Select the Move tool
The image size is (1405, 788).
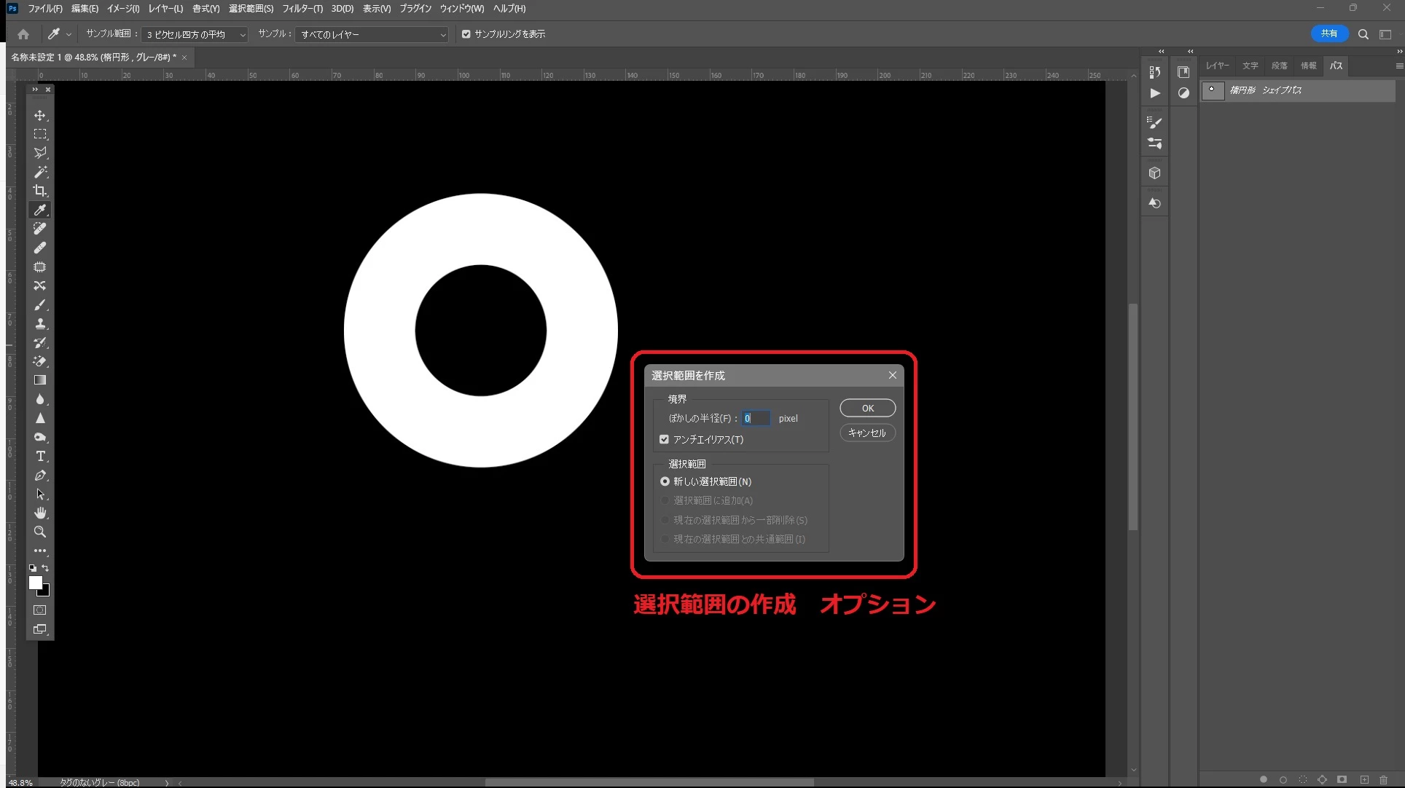[40, 115]
